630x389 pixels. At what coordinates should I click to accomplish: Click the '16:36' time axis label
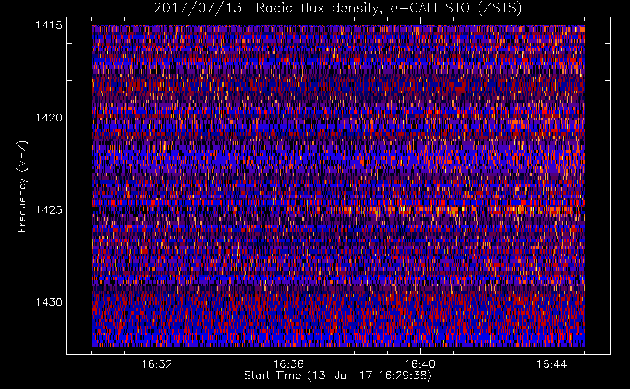click(x=289, y=364)
